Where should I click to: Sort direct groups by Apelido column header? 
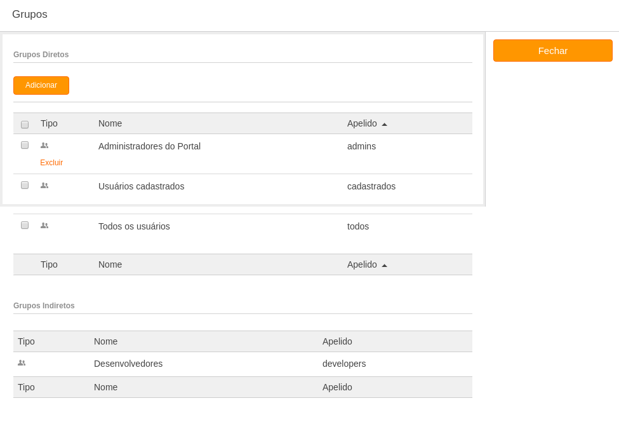pos(362,123)
